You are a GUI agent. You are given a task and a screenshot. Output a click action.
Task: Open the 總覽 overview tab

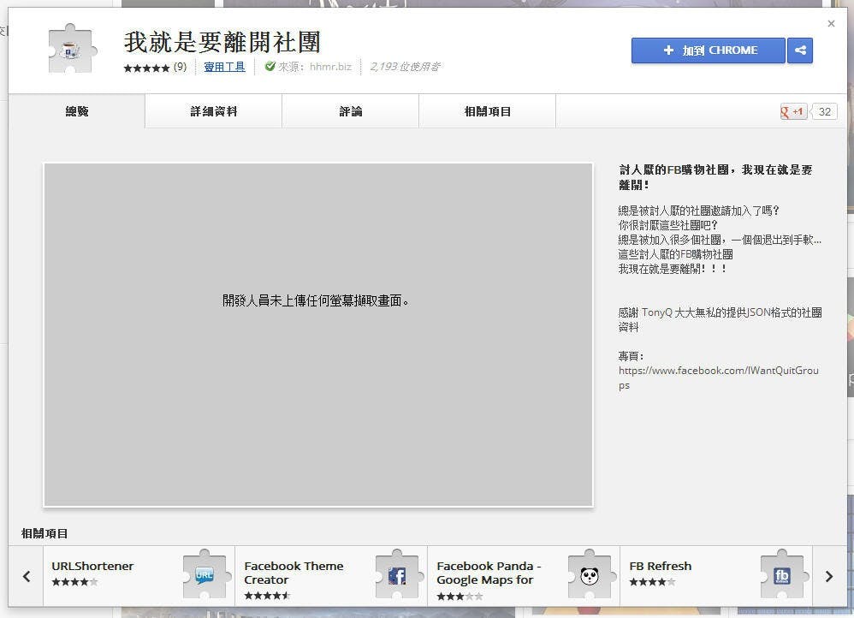(77, 111)
